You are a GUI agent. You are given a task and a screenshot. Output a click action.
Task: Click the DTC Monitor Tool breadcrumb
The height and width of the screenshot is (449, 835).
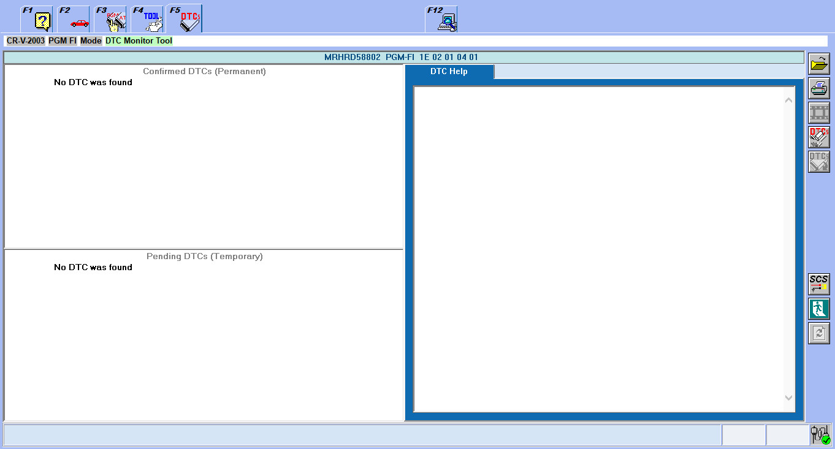tap(139, 41)
